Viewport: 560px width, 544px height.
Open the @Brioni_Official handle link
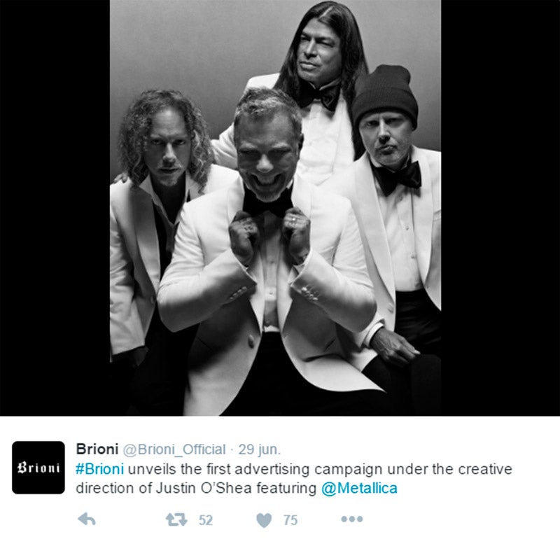coord(174,449)
